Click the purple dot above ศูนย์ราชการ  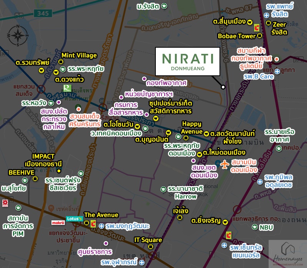[106, 243]
